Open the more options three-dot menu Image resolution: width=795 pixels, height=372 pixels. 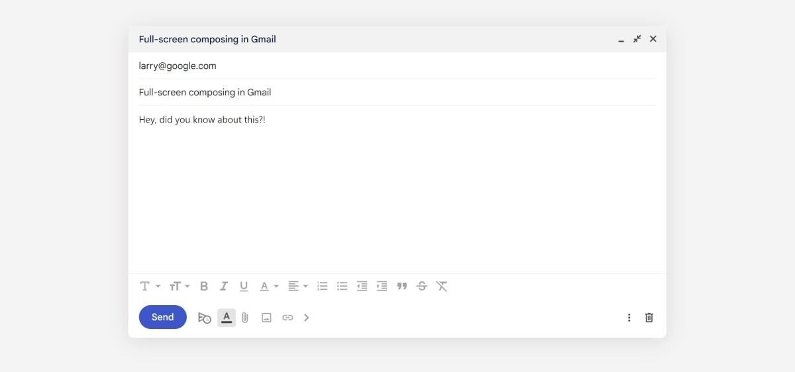[629, 318]
